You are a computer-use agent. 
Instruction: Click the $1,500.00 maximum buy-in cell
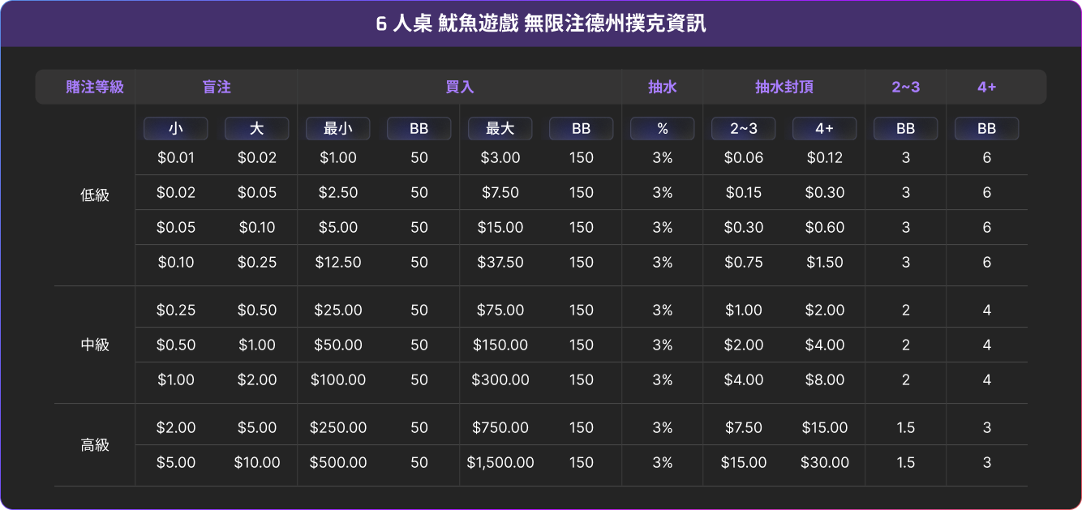tap(500, 463)
